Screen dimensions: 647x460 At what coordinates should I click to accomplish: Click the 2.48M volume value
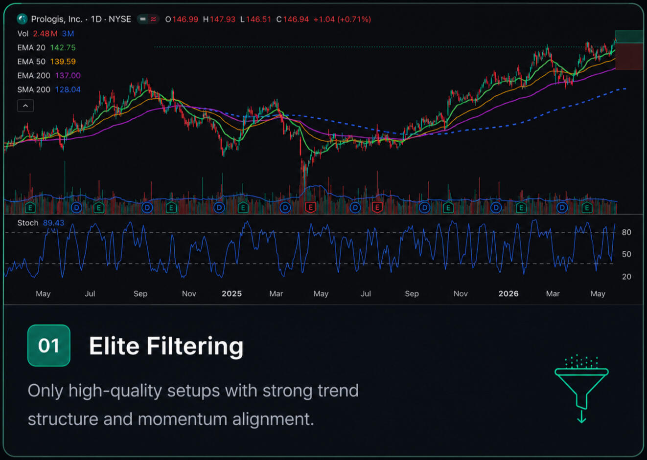(x=45, y=33)
